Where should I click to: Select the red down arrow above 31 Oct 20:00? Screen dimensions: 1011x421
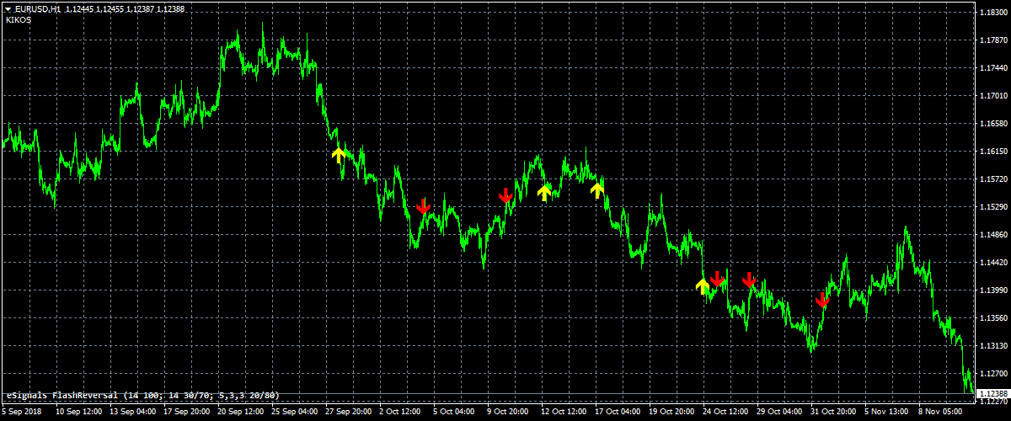[822, 300]
